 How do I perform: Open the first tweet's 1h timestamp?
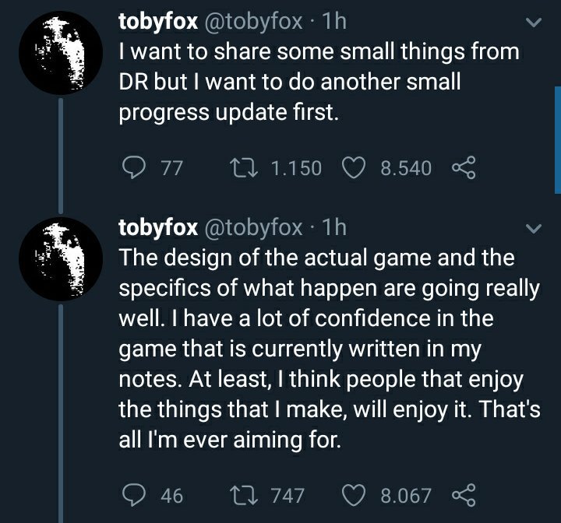coord(334,22)
